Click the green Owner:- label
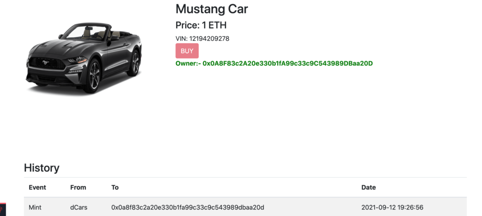Screen dimensions: 482x216 pos(188,64)
